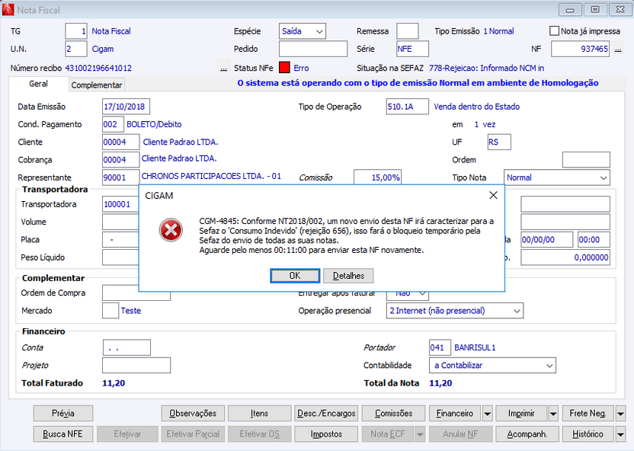Open the Imprimir button arrow menu
634x451 pixels.
tap(552, 414)
